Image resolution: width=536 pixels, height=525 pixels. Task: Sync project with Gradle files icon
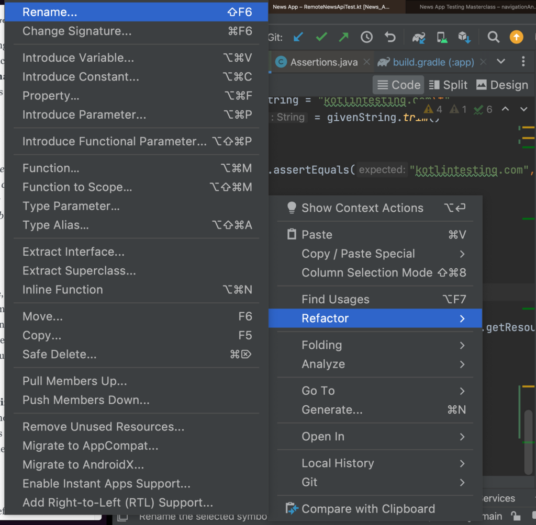(419, 37)
